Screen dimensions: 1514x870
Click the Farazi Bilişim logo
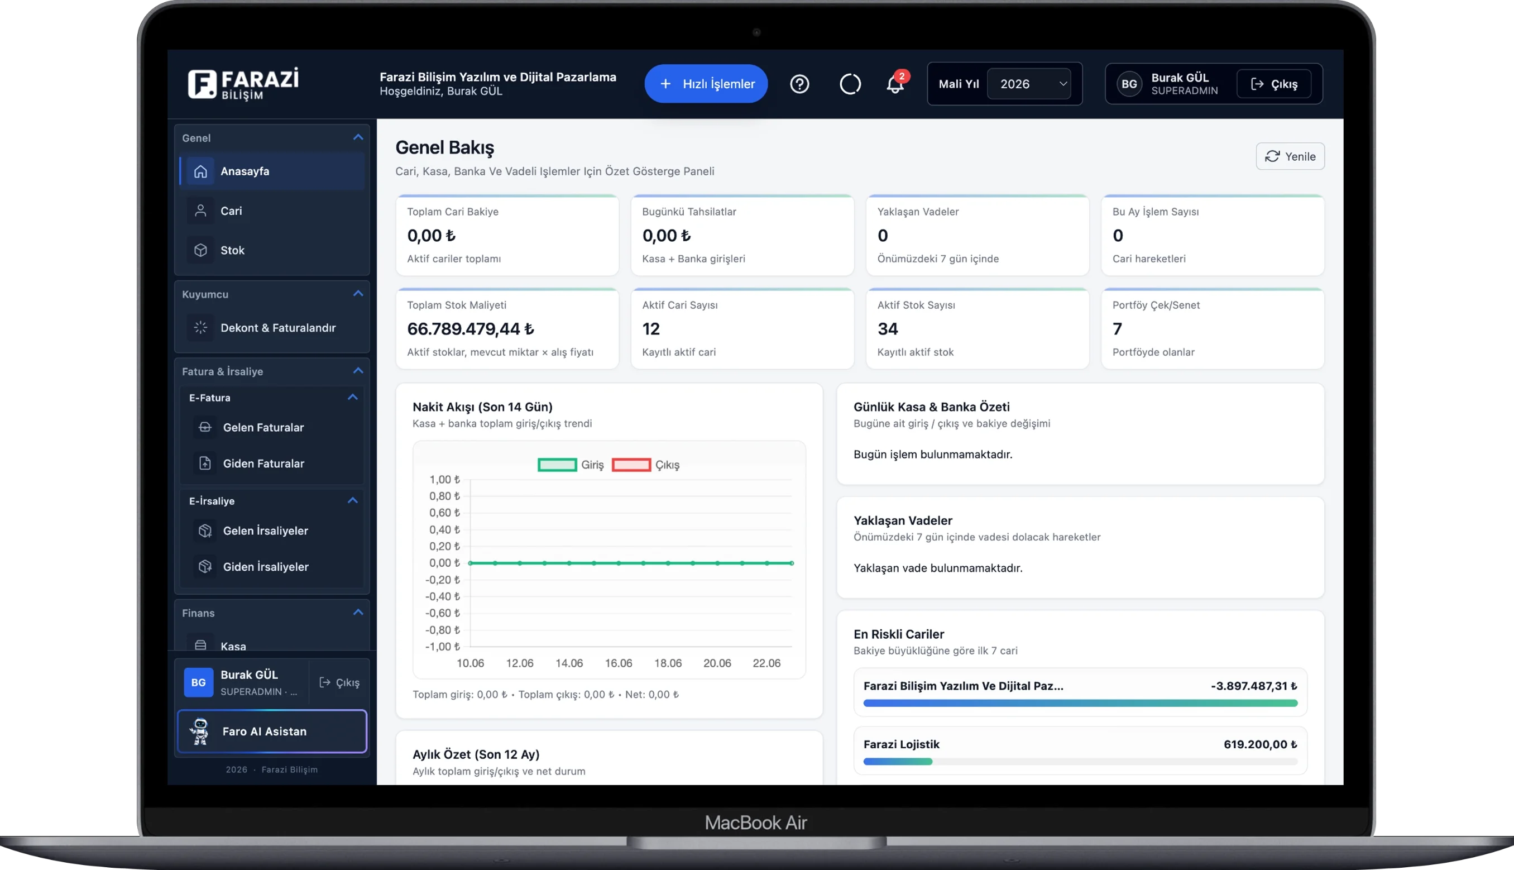[x=243, y=84]
